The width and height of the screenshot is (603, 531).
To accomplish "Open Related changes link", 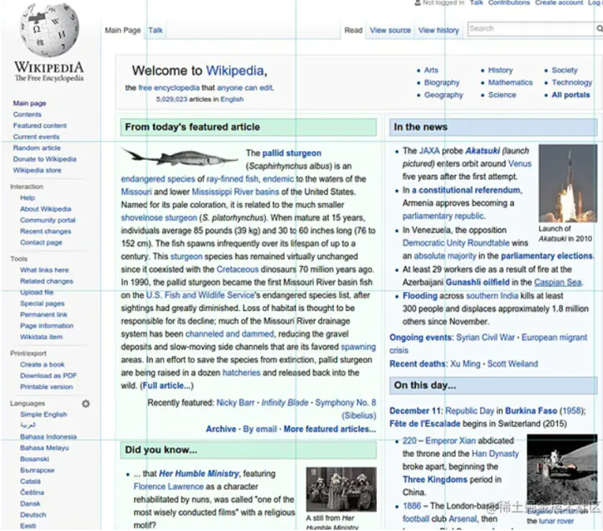I will [46, 281].
